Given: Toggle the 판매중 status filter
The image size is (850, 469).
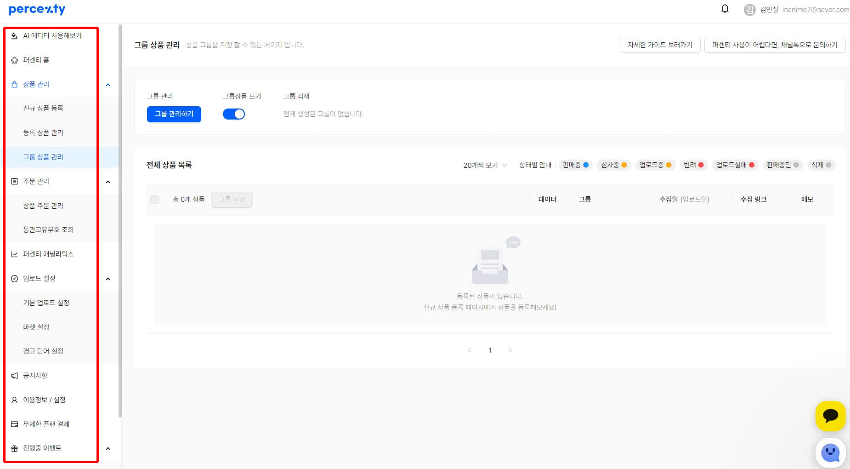Looking at the screenshot, I should (x=575, y=165).
